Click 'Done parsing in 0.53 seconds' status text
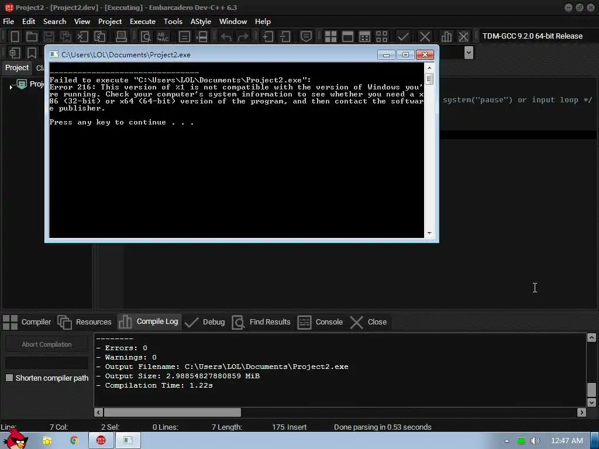The image size is (599, 449). click(383, 427)
